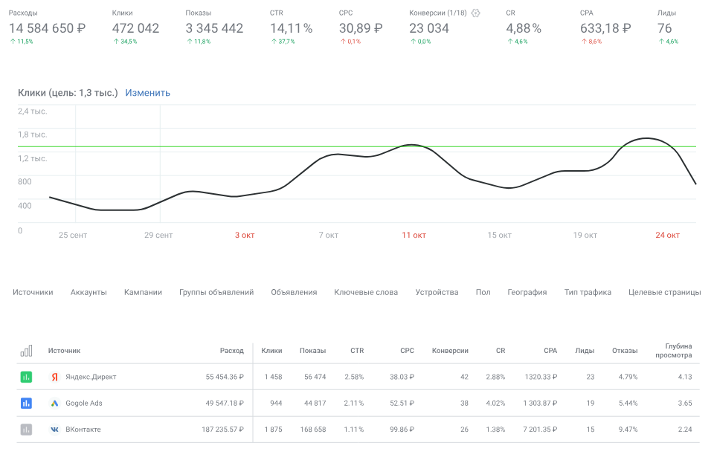Click the Google Ads logo icon

pos(54,404)
